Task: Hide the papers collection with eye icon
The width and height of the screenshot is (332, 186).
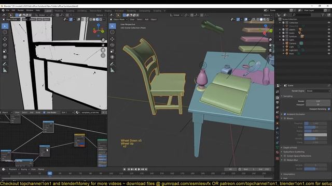Action: tap(329, 29)
